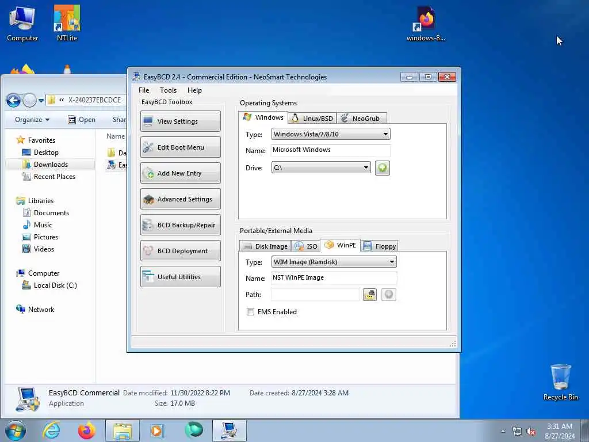Launch Internet Explorer from taskbar
The width and height of the screenshot is (589, 442).
point(51,430)
